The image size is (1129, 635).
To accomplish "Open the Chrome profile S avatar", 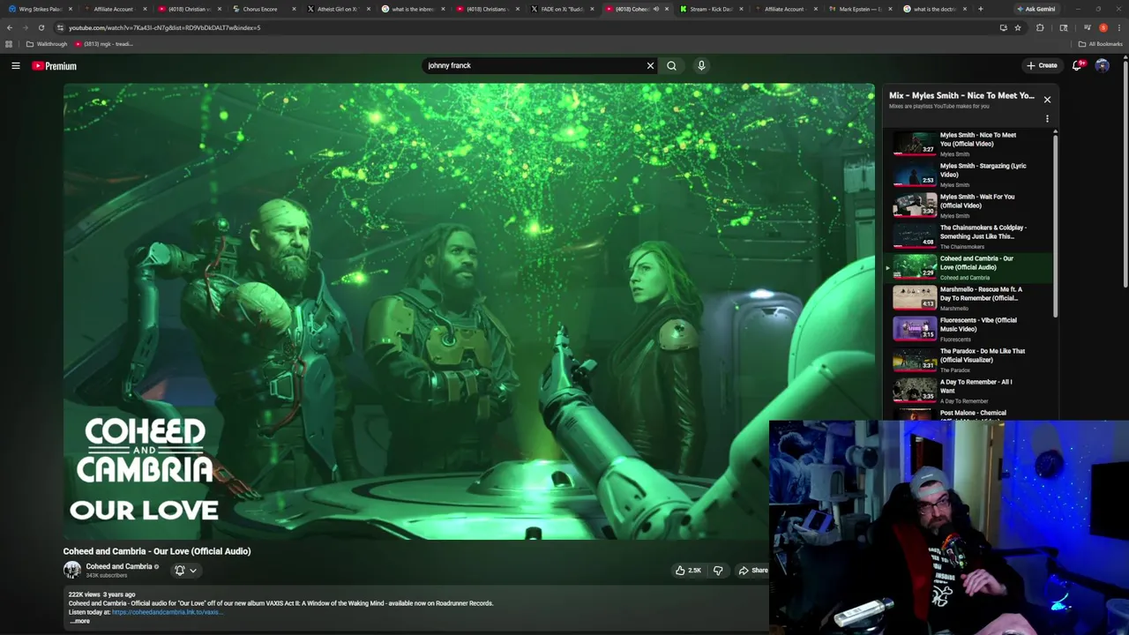I will [x=1103, y=27].
